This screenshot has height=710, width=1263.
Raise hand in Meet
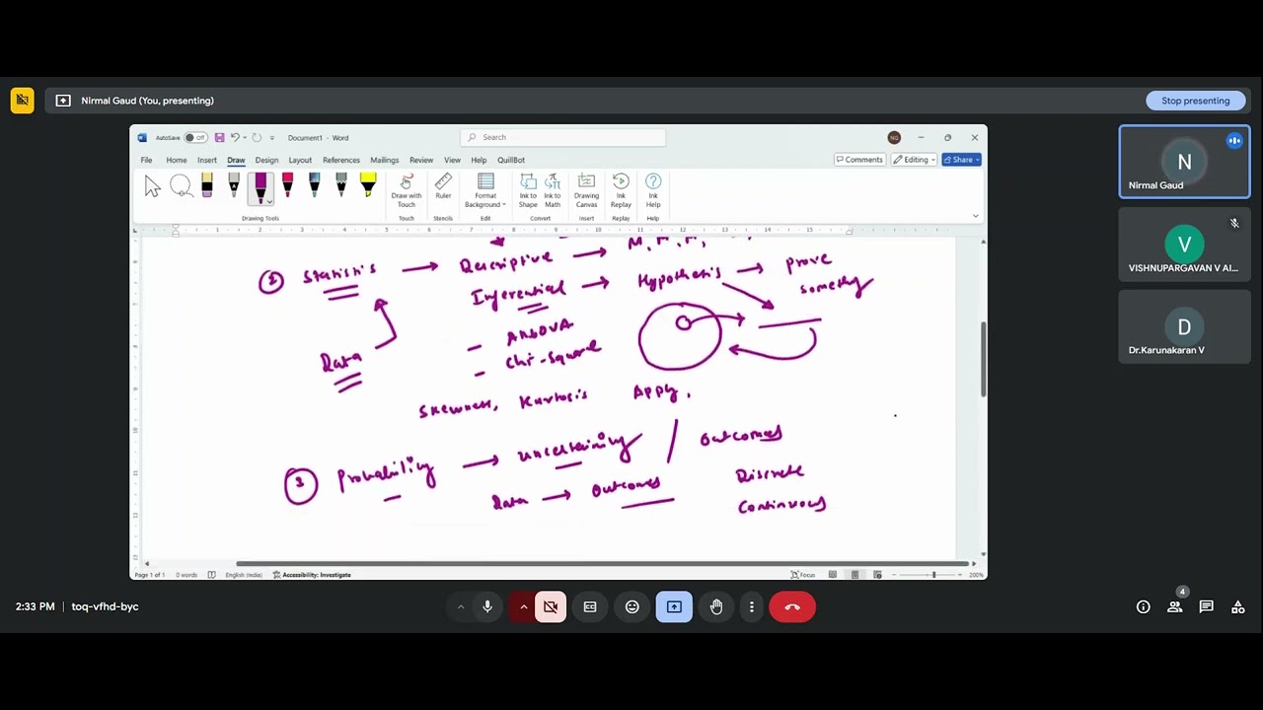pos(716,606)
